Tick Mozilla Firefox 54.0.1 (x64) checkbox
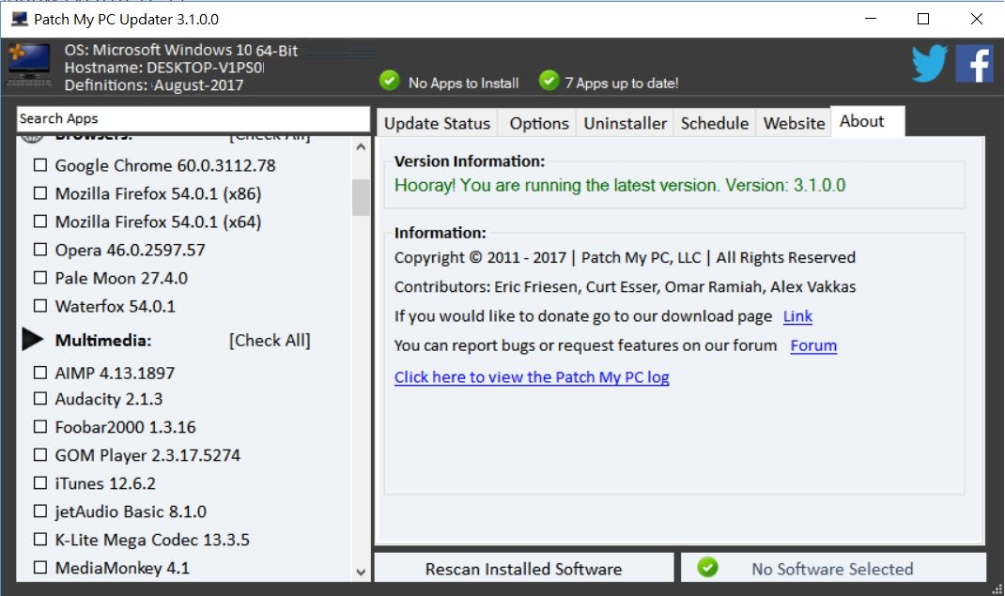This screenshot has width=1005, height=596. [x=40, y=222]
